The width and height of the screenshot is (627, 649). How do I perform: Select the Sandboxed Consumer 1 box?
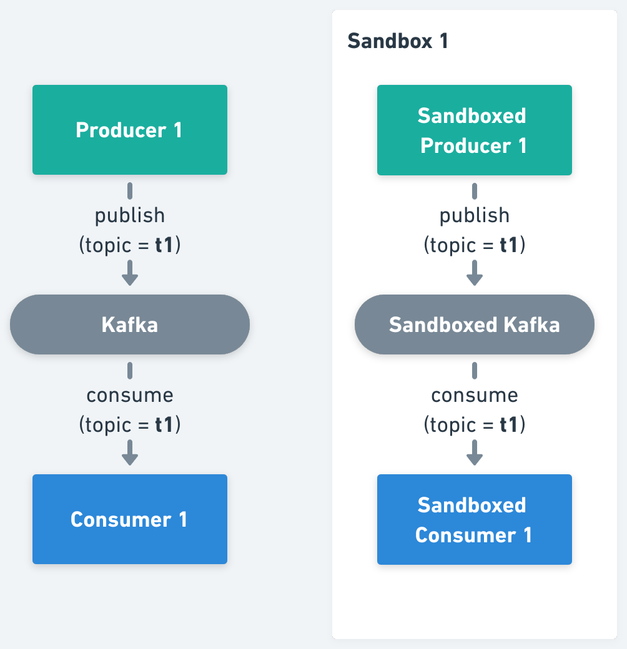coord(474,519)
